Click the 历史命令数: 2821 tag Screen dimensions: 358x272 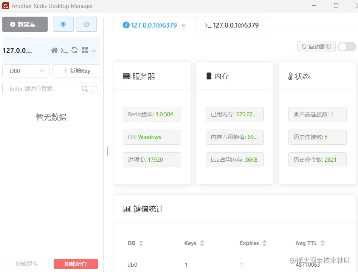(x=317, y=160)
